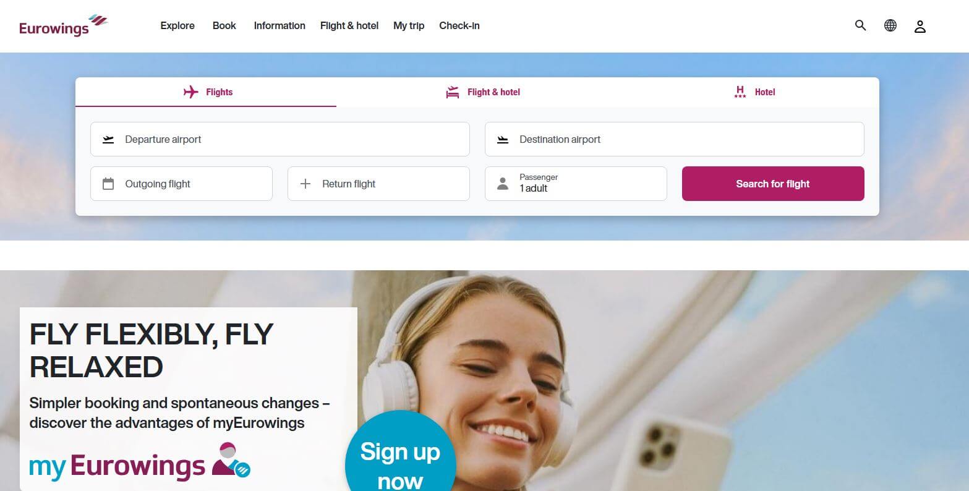The height and width of the screenshot is (491, 969).
Task: Click the airplane icon on Flights tab
Action: [x=191, y=92]
